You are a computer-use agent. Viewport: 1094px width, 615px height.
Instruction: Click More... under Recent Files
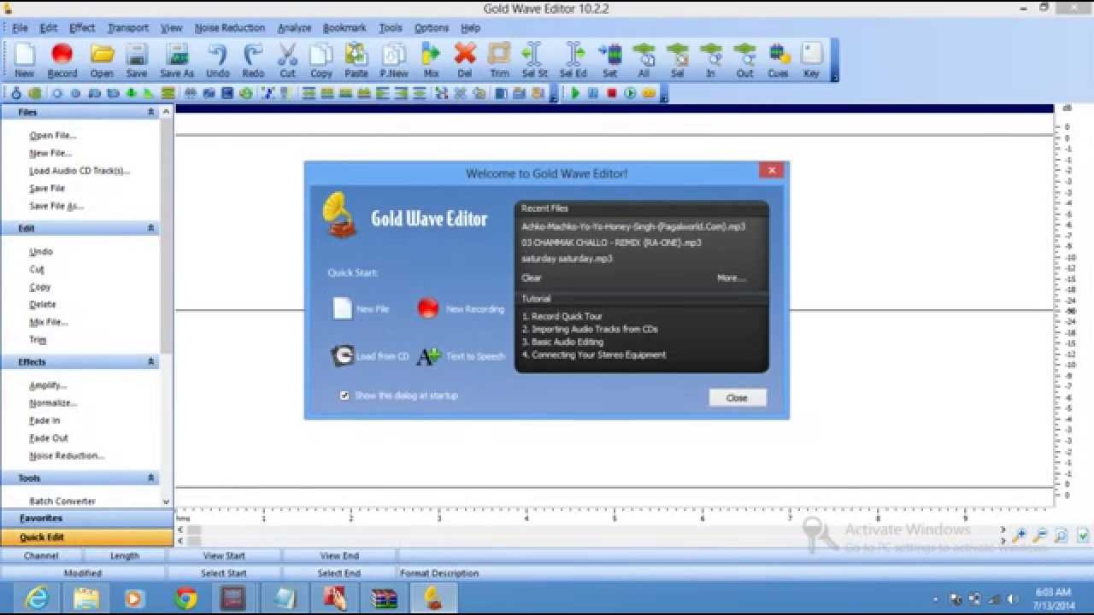[731, 278]
